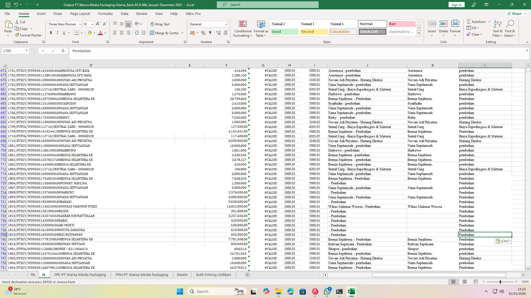531x298 pixels.
Task: Select the Format Painter tool
Action: (28, 35)
